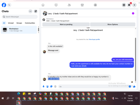
Task: Select the Groups chats tab
Action: click(19, 23)
